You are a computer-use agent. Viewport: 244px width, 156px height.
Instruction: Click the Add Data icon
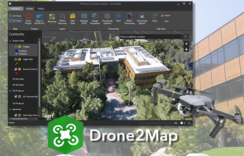[72, 16]
